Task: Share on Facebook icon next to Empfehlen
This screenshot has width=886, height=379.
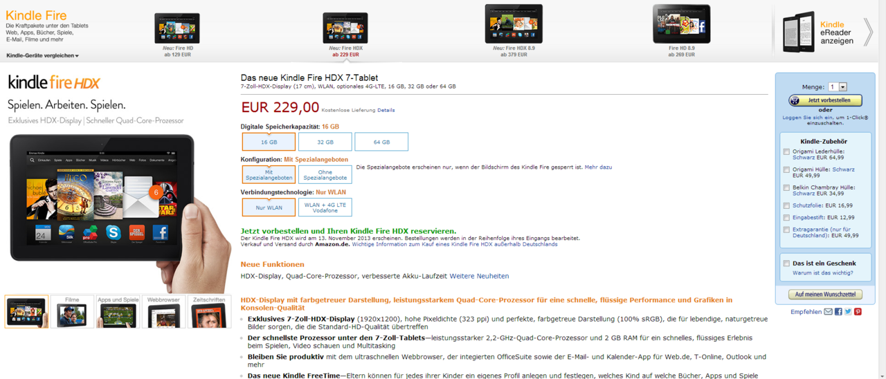Action: pyautogui.click(x=838, y=312)
